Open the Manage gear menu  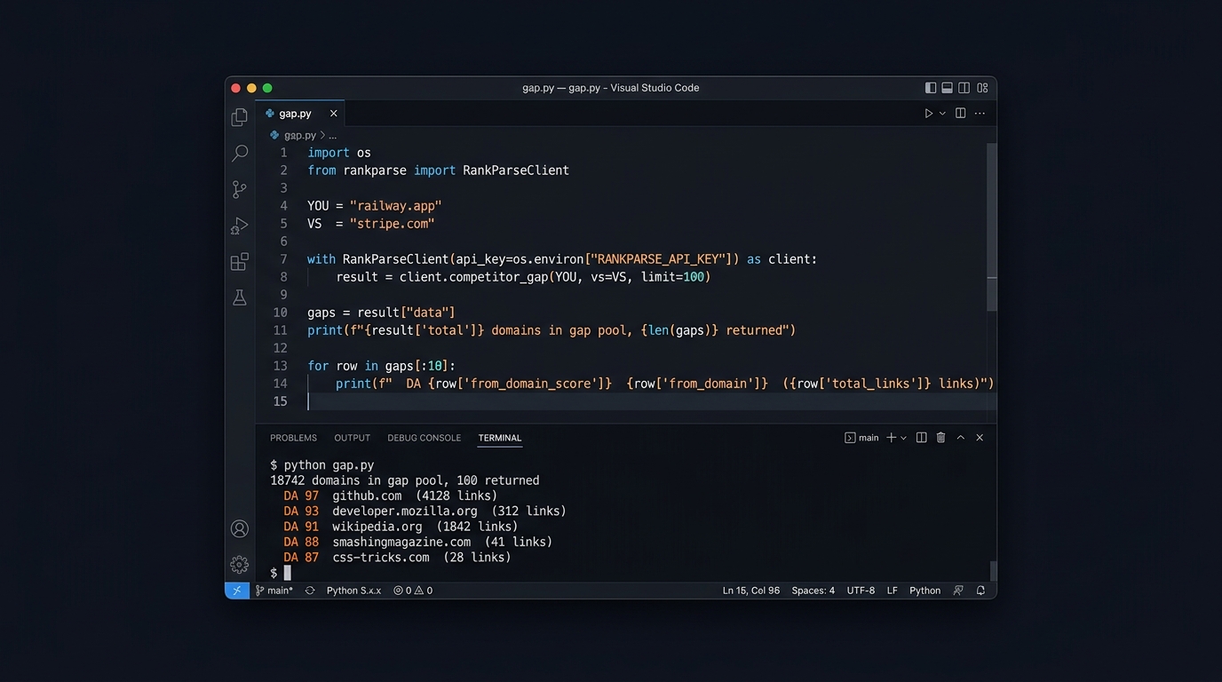pos(239,564)
